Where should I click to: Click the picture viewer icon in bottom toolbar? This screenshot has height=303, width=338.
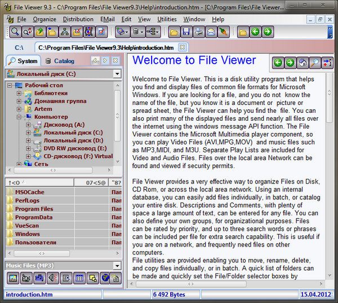[12, 278]
